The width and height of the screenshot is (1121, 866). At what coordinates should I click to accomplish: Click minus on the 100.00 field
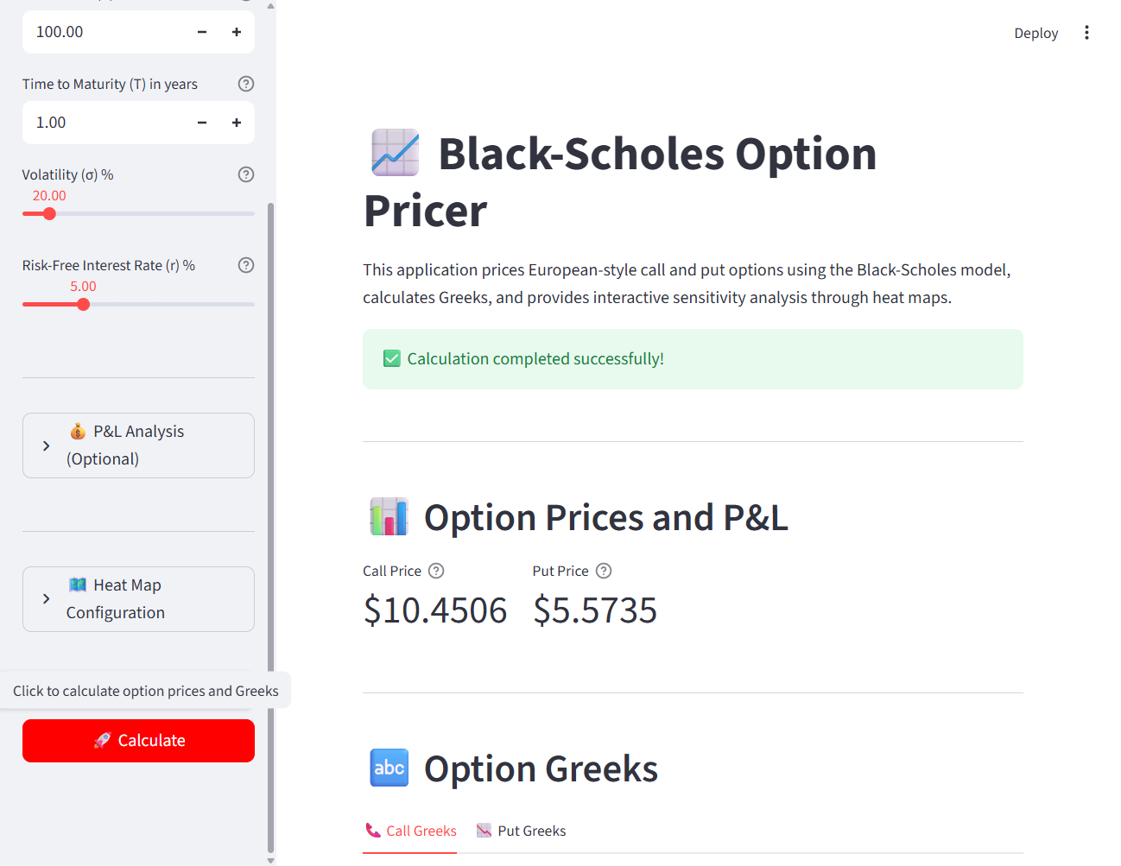202,32
